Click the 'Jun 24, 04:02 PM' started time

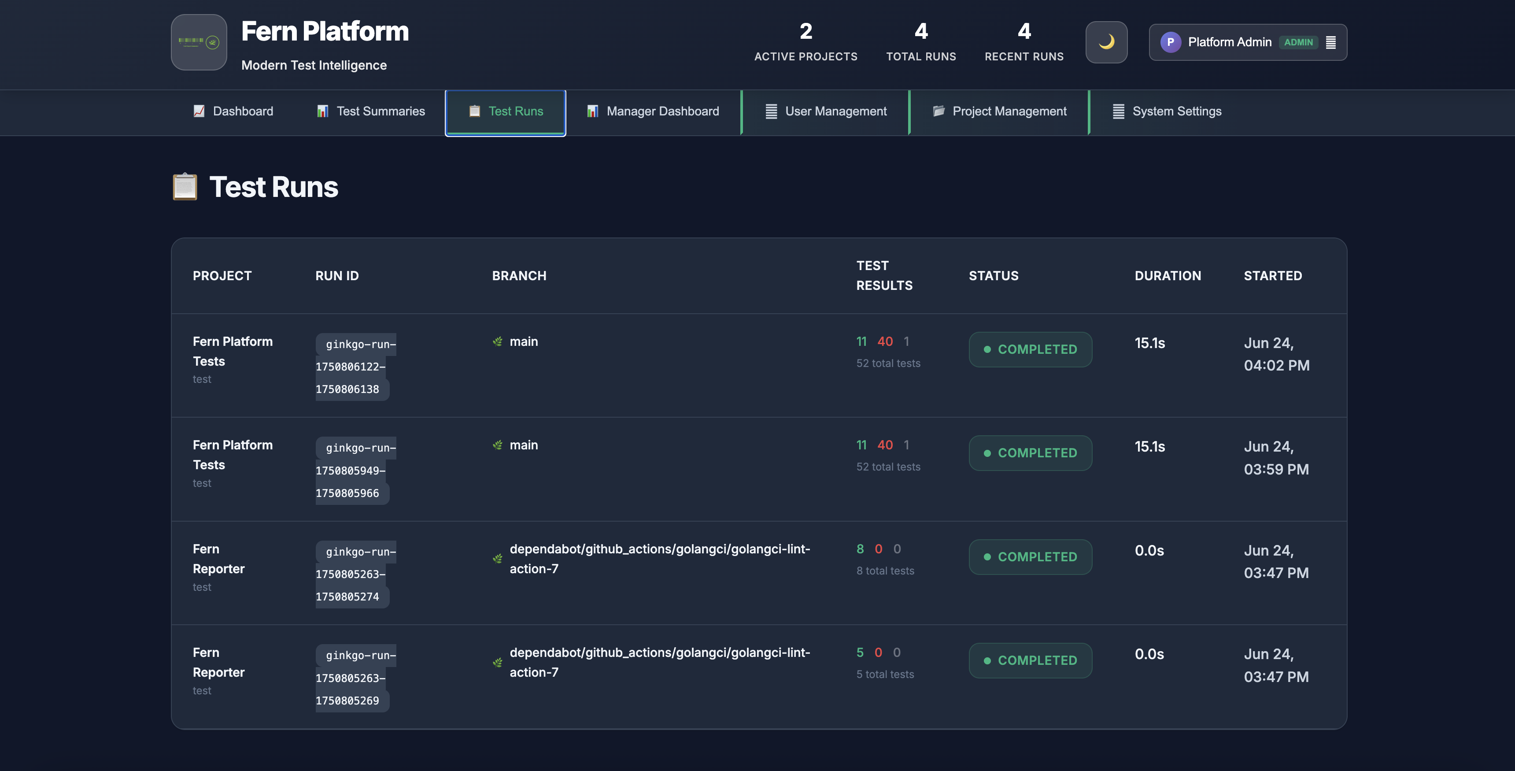1276,354
